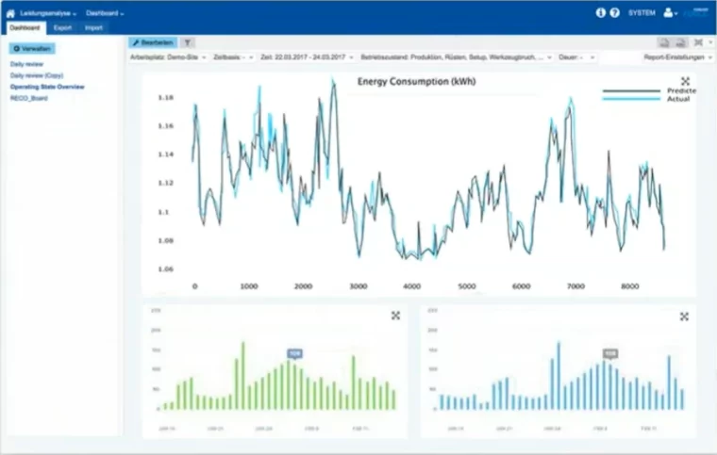
Task: Click the help question mark icon
Action: click(x=615, y=13)
